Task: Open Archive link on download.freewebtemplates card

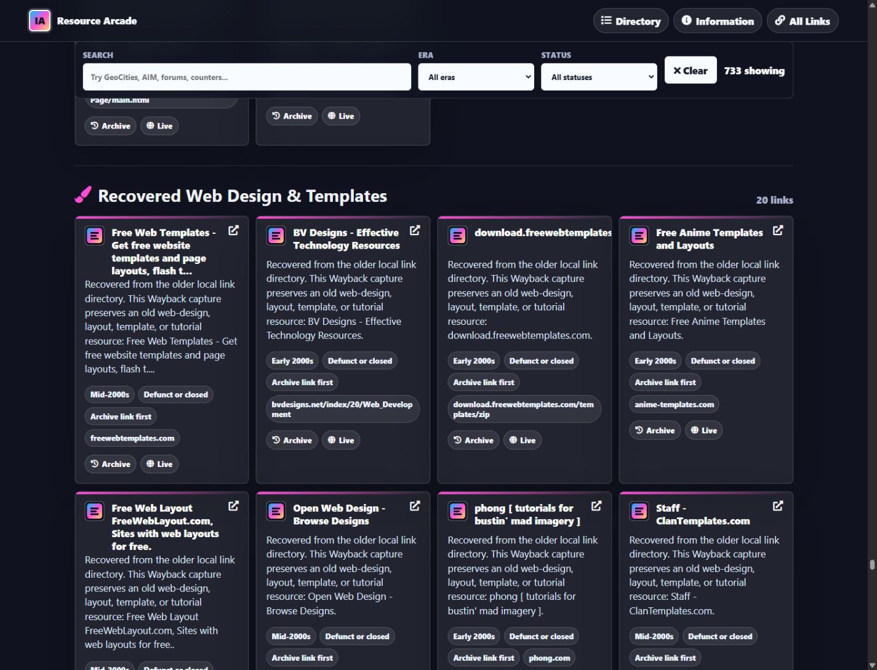Action: (474, 440)
